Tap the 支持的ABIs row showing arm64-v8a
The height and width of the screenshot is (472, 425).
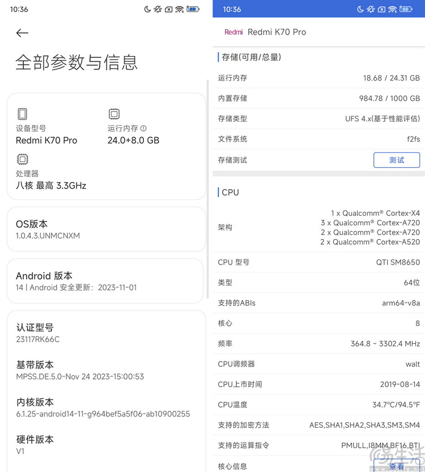pyautogui.click(x=318, y=303)
